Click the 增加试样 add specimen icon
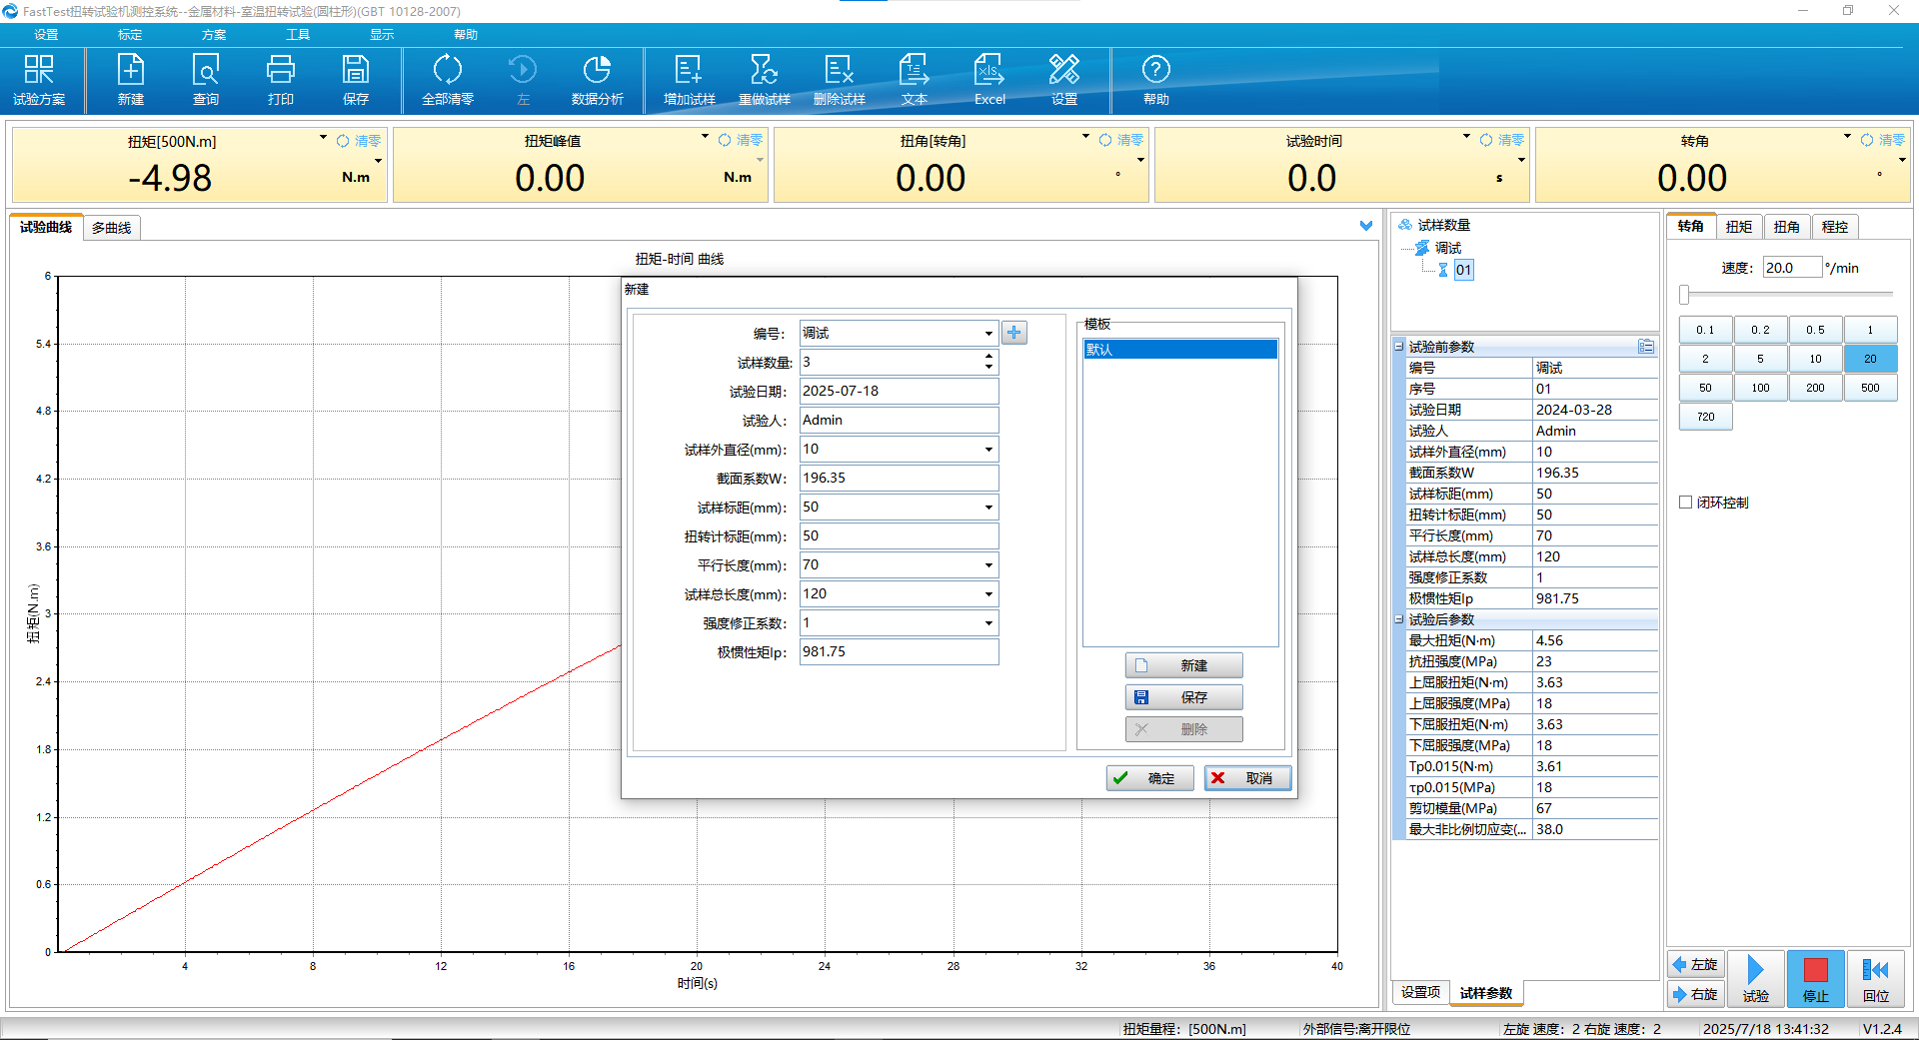This screenshot has width=1919, height=1040. [x=689, y=79]
